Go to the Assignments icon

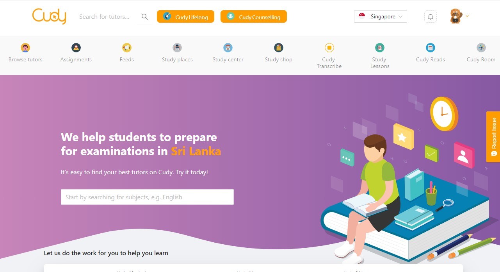[76, 48]
